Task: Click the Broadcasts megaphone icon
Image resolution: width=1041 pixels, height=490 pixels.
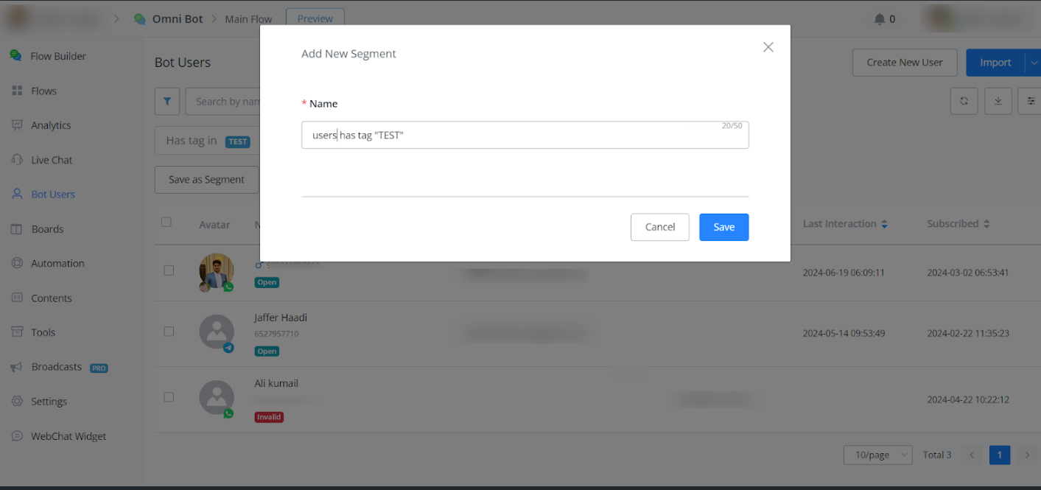Action: 17,367
